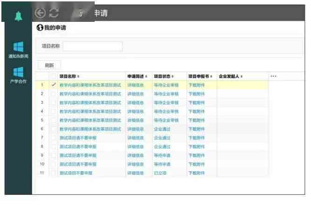Click the 我的申请 page heading
The width and height of the screenshot is (311, 206).
[x=55, y=27]
